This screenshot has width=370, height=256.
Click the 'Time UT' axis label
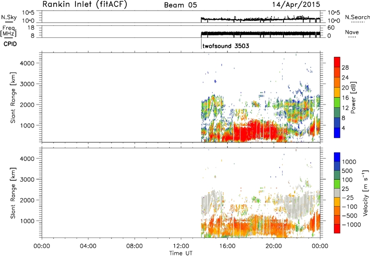click(x=181, y=253)
